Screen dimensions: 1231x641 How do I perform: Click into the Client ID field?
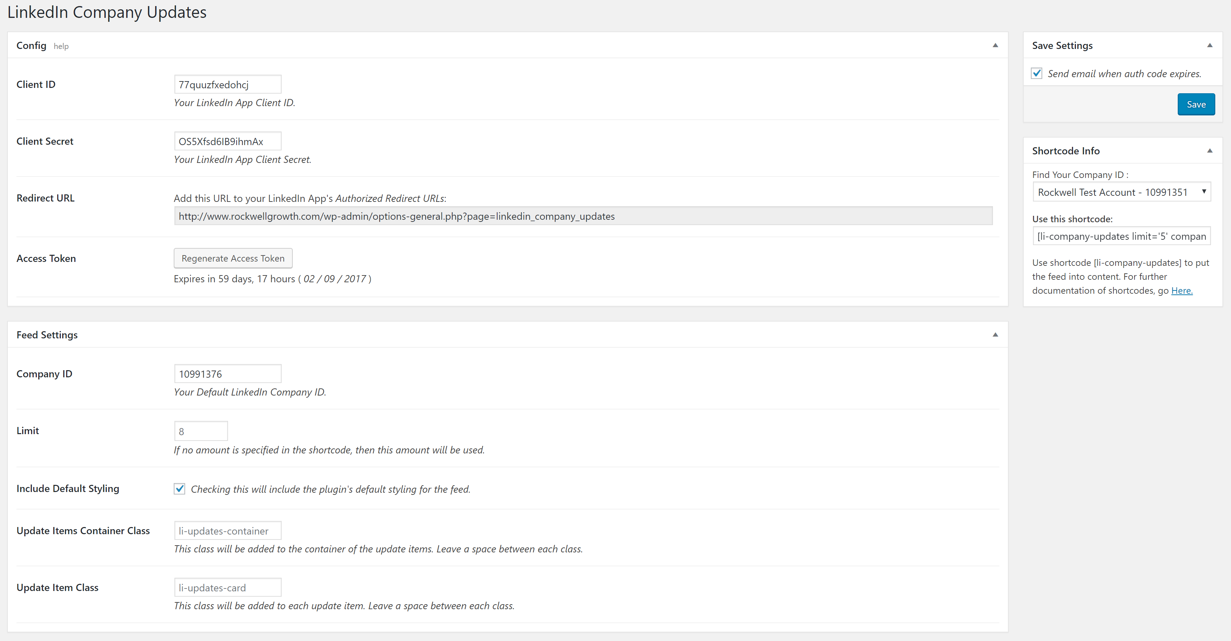click(227, 85)
